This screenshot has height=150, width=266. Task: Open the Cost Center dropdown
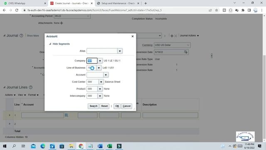[x=101, y=82]
